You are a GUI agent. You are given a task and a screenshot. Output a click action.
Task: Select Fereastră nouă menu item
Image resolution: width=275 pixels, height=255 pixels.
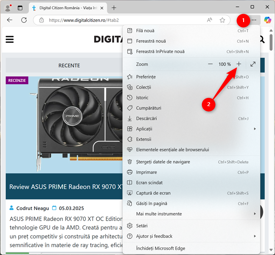(x=191, y=41)
